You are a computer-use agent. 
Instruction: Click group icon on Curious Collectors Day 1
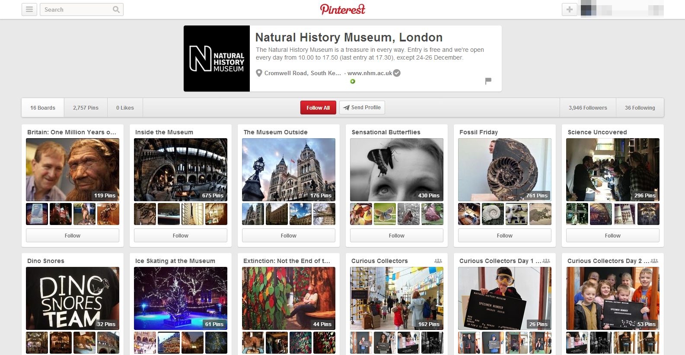pos(546,261)
